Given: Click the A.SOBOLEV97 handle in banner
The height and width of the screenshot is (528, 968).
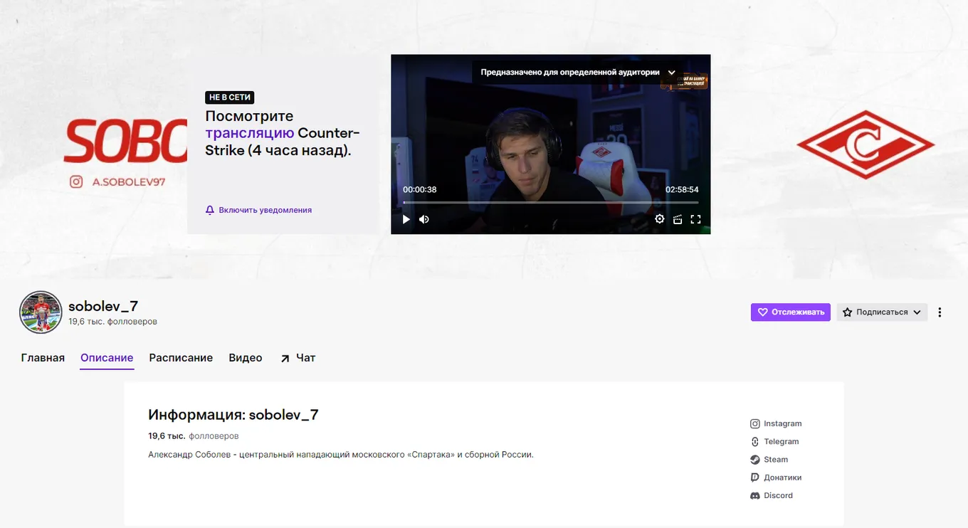Looking at the screenshot, I should tap(129, 182).
